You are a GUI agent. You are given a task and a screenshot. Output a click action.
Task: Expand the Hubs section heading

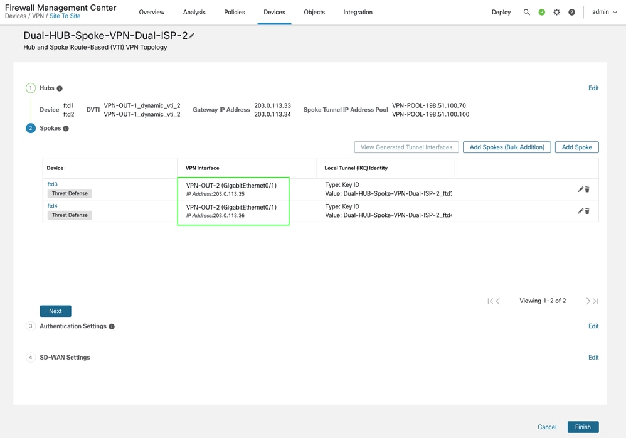[46, 88]
